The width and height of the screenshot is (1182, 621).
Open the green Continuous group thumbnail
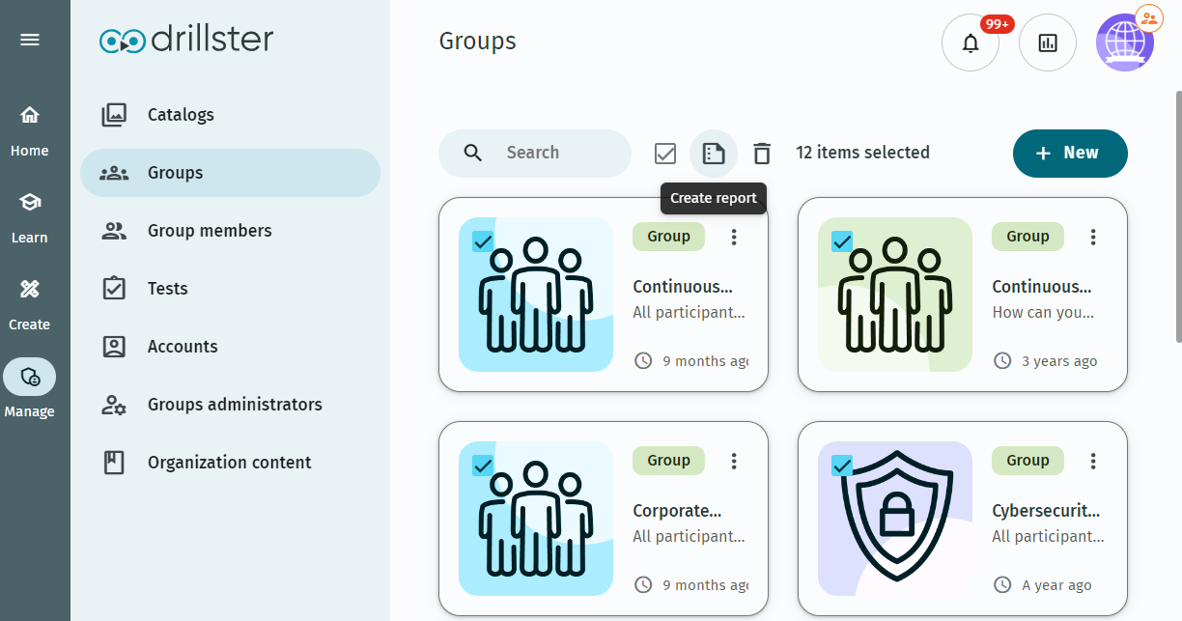pyautogui.click(x=895, y=295)
